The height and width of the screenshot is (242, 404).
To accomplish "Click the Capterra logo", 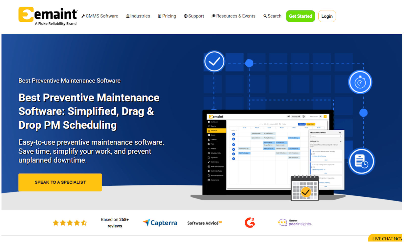I will click(x=160, y=223).
